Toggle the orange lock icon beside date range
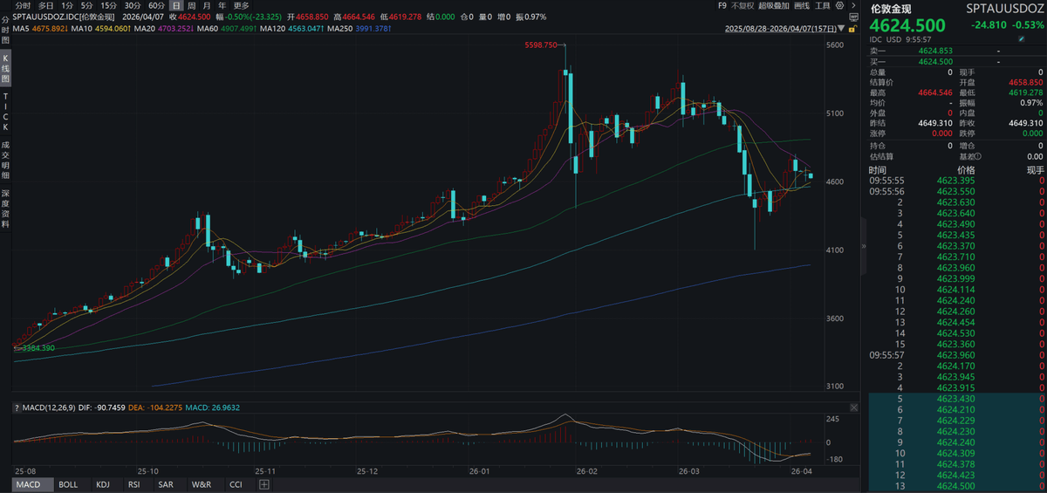The height and width of the screenshot is (493, 1047). (852, 29)
